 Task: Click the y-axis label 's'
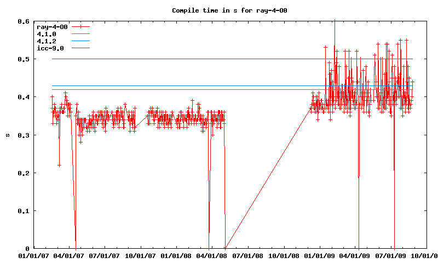tap(7, 135)
